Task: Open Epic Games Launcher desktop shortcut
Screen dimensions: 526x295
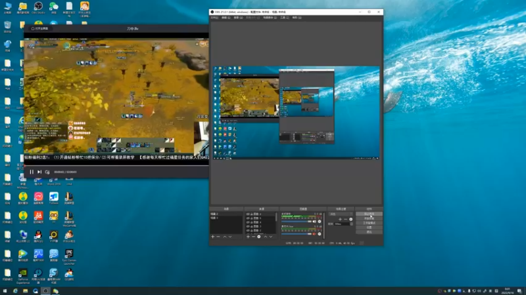Action: click(69, 256)
